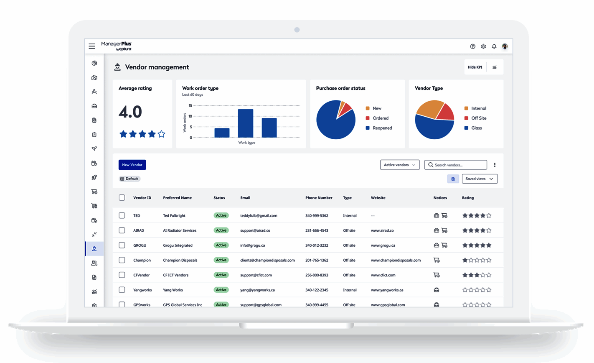The image size is (594, 363).
Task: Open the hamburger navigation menu
Action: (x=92, y=46)
